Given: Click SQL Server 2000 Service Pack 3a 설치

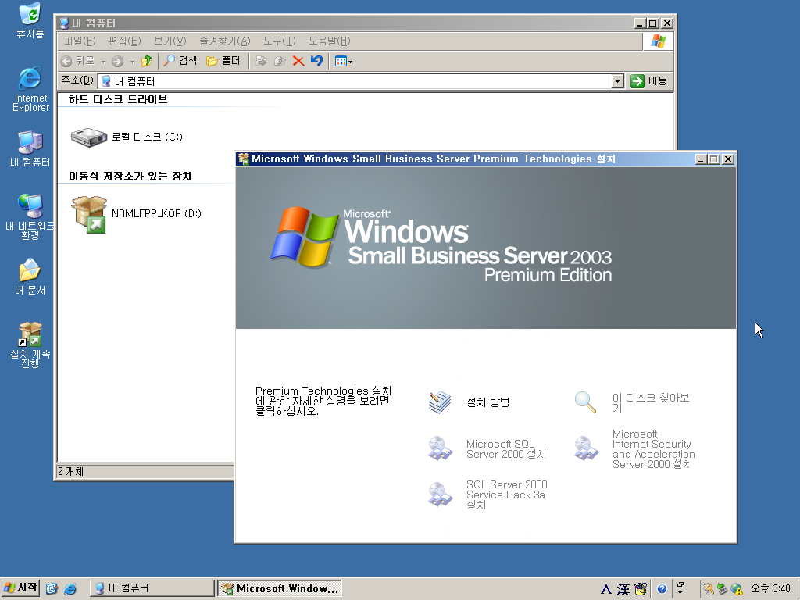Looking at the screenshot, I should [506, 495].
